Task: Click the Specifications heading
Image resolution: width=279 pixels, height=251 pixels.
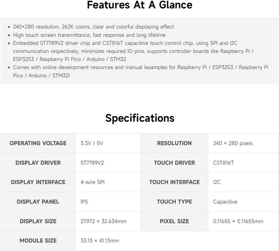Action: tap(139, 118)
